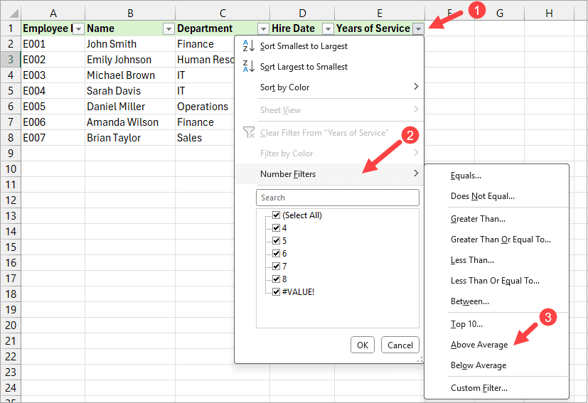This screenshot has height=403, width=588.
Task: Uncheck the value 7 checkbox
Action: pos(277,266)
